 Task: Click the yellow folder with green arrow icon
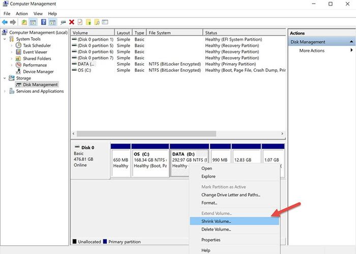tap(88, 22)
